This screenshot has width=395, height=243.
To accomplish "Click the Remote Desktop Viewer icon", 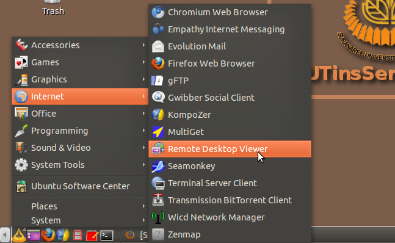I will 158,149.
